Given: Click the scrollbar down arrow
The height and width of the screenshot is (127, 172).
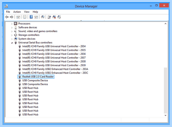Looking at the screenshot, I should [165, 115].
